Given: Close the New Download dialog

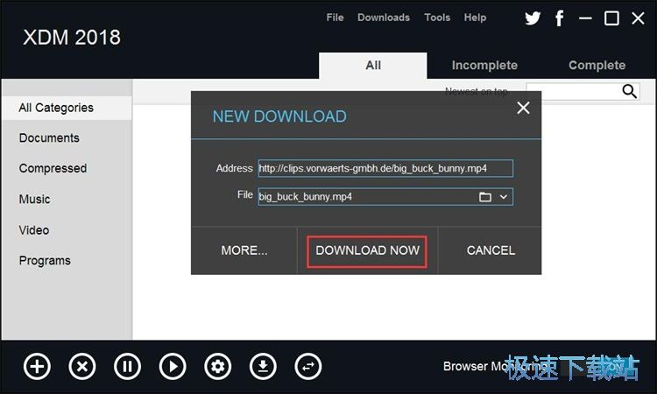Looking at the screenshot, I should [523, 108].
